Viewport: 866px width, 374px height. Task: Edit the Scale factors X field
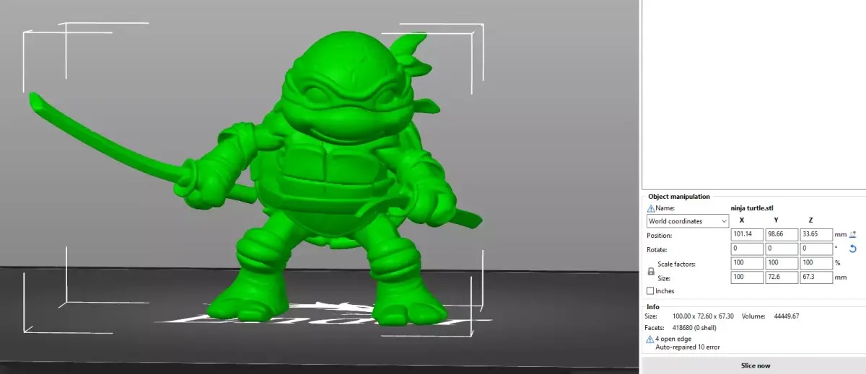pyautogui.click(x=747, y=263)
